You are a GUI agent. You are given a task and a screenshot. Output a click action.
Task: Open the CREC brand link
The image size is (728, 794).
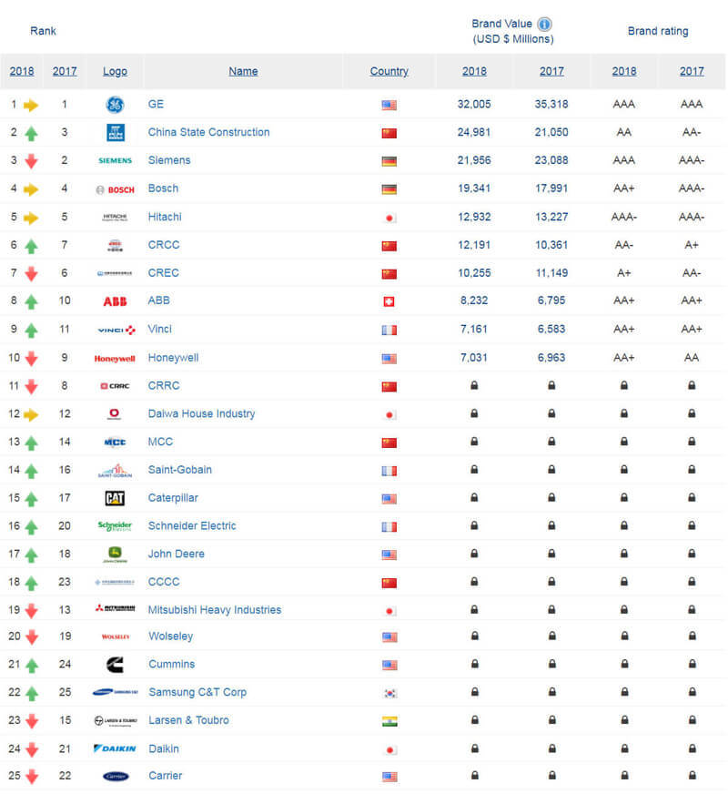(x=164, y=273)
